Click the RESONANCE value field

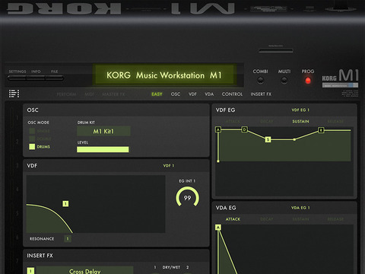68,239
